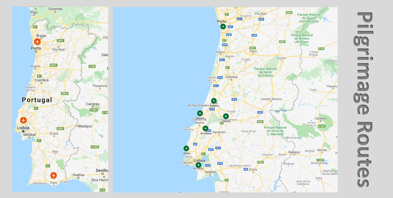Click "Coimbra" on the left map
This screenshot has width=393, height=198.
click(x=42, y=80)
